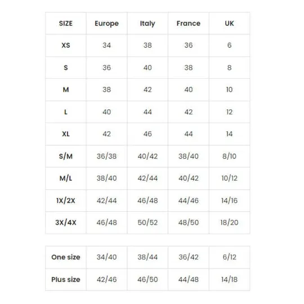Select UK value 10/12 for M/L
Image resolution: width=304 pixels, height=304 pixels.
229,178
